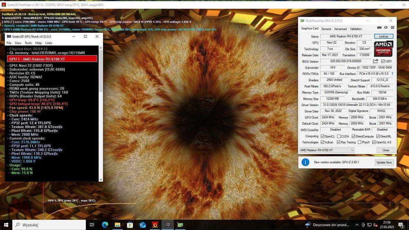
Task: Click the BIOS Version field value
Action: pos(346,61)
